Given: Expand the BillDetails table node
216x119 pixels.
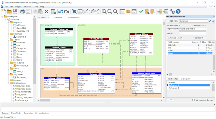Looking at the screenshot, I should pos(12,43).
